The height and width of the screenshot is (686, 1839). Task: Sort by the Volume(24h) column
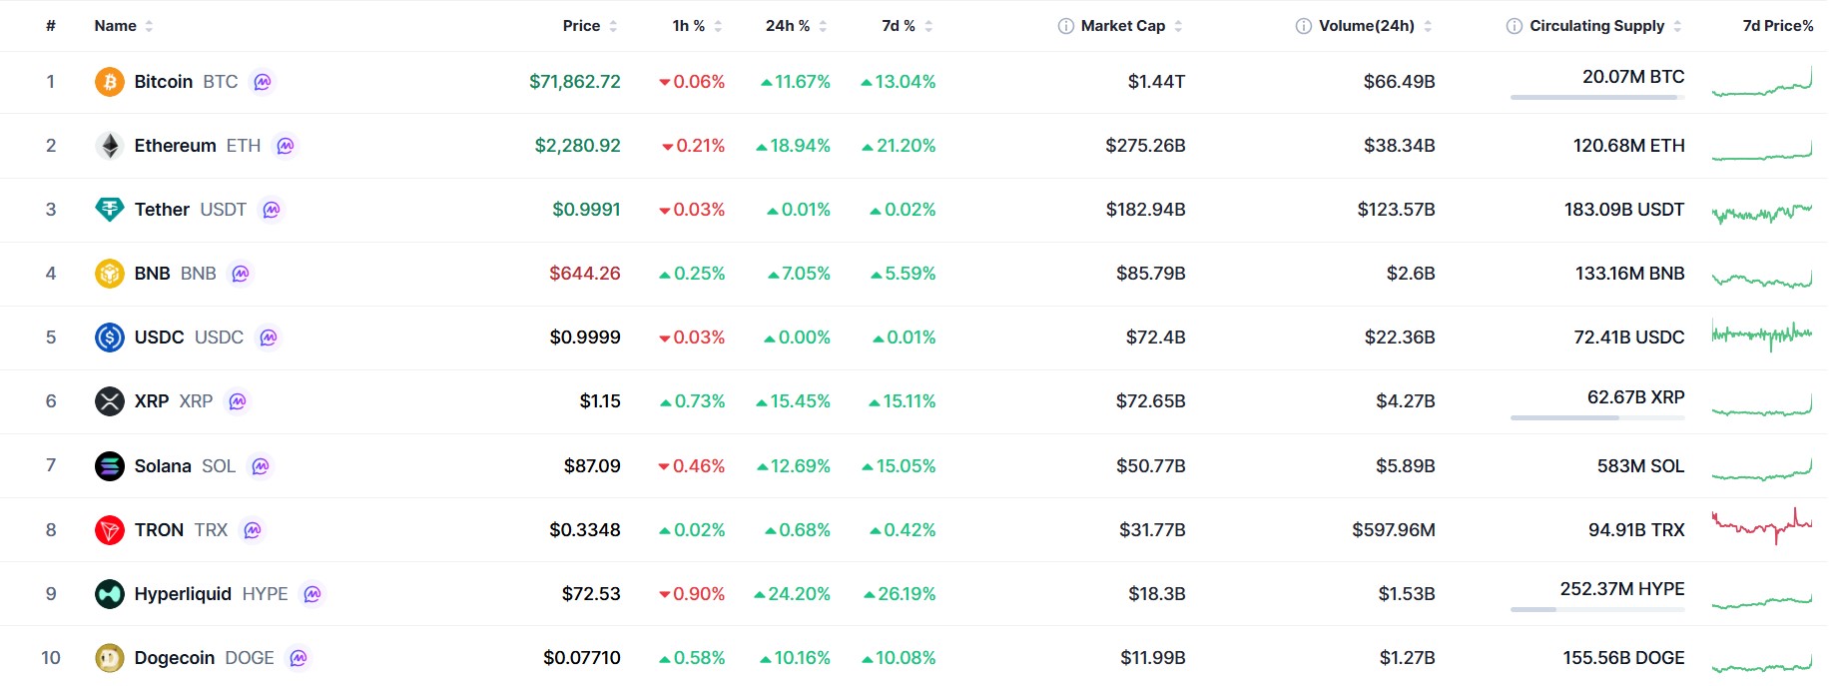1375,26
